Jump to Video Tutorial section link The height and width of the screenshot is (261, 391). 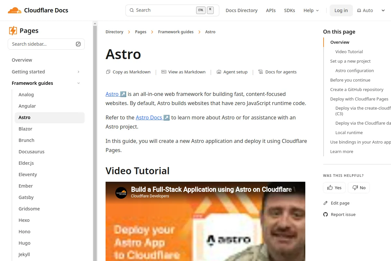[x=349, y=52]
